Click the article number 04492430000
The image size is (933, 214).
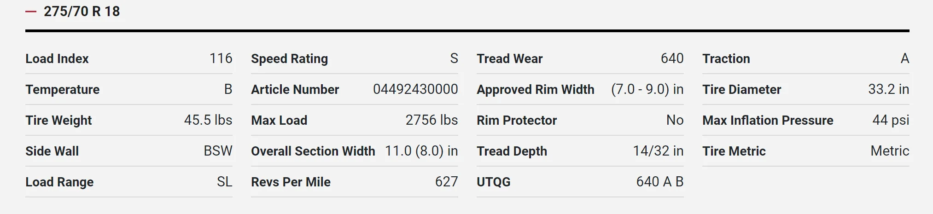point(415,89)
